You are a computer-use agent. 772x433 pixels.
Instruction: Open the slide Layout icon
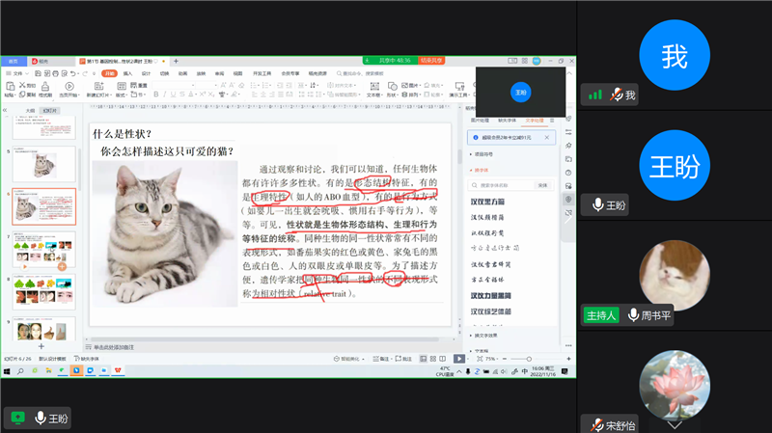pos(122,86)
